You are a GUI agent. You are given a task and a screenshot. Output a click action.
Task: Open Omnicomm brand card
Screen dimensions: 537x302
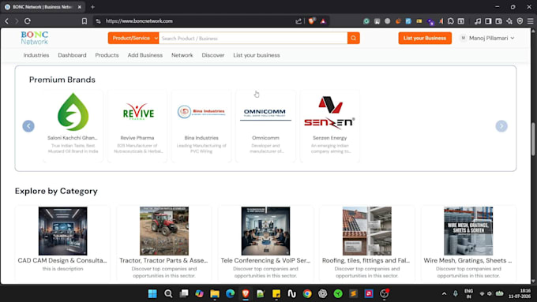pos(265,125)
